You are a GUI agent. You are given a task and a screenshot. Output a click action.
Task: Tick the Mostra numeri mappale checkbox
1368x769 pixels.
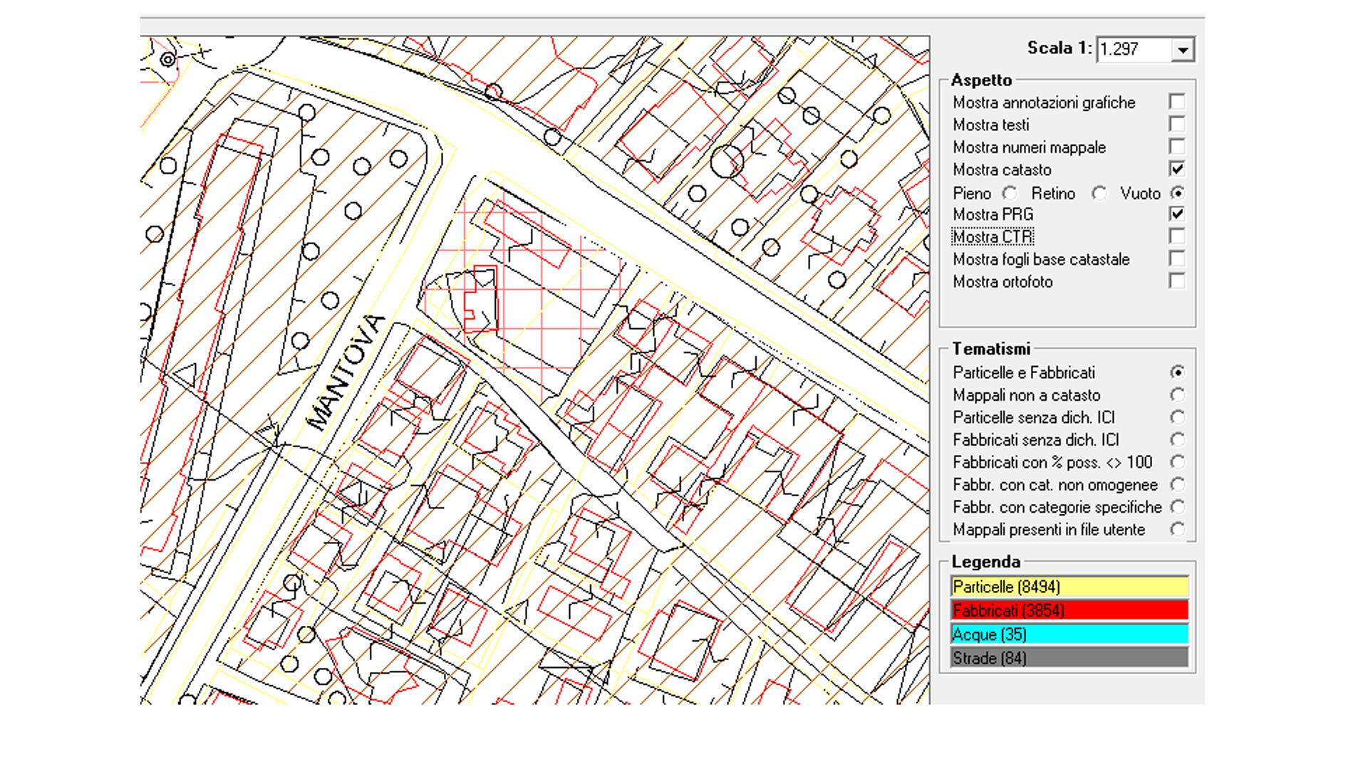pos(1177,147)
